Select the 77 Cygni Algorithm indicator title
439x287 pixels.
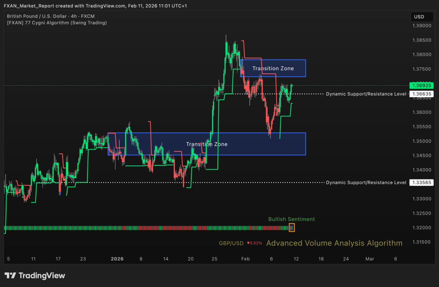[57, 22]
